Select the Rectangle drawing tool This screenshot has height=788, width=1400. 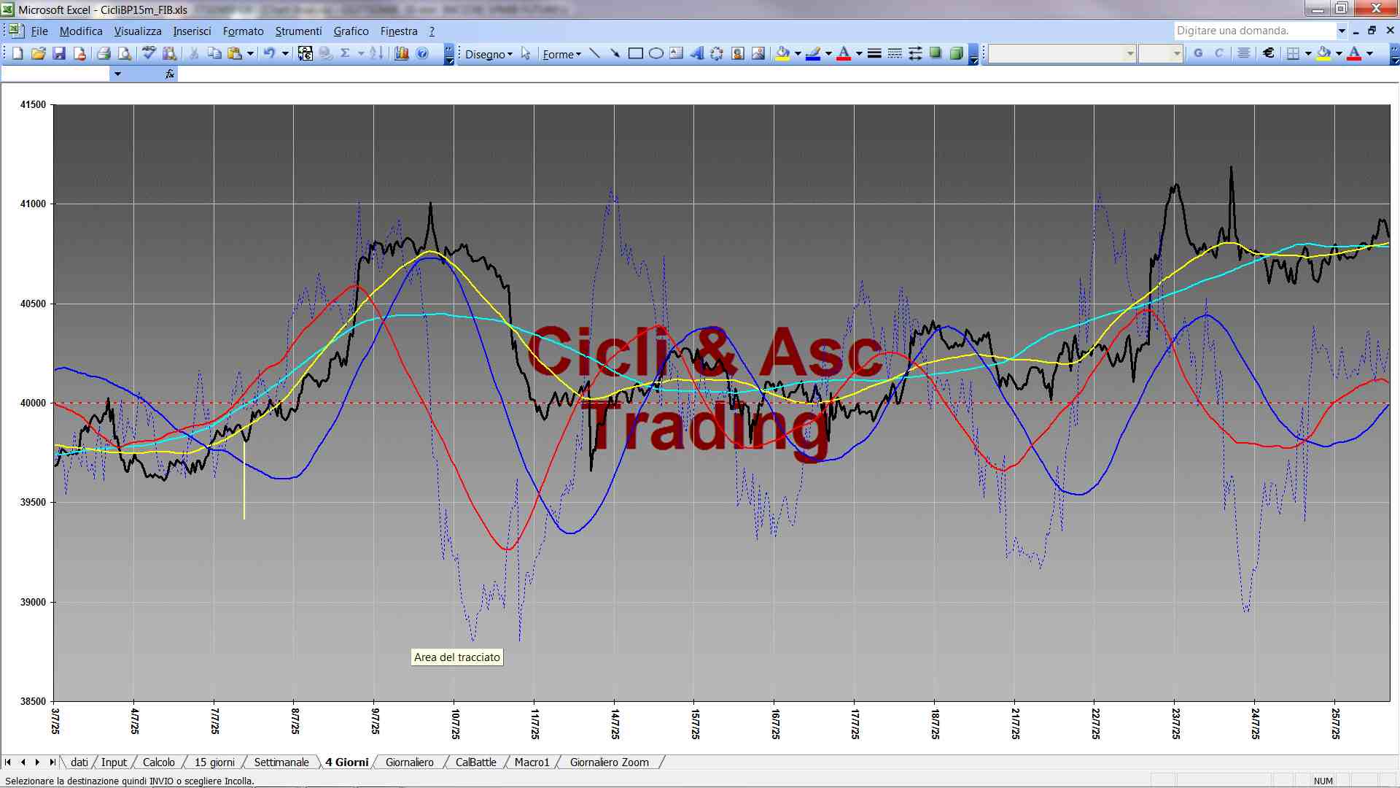point(635,53)
